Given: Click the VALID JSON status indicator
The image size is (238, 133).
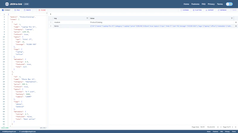Looking at the screenshot, I should coord(5,128).
